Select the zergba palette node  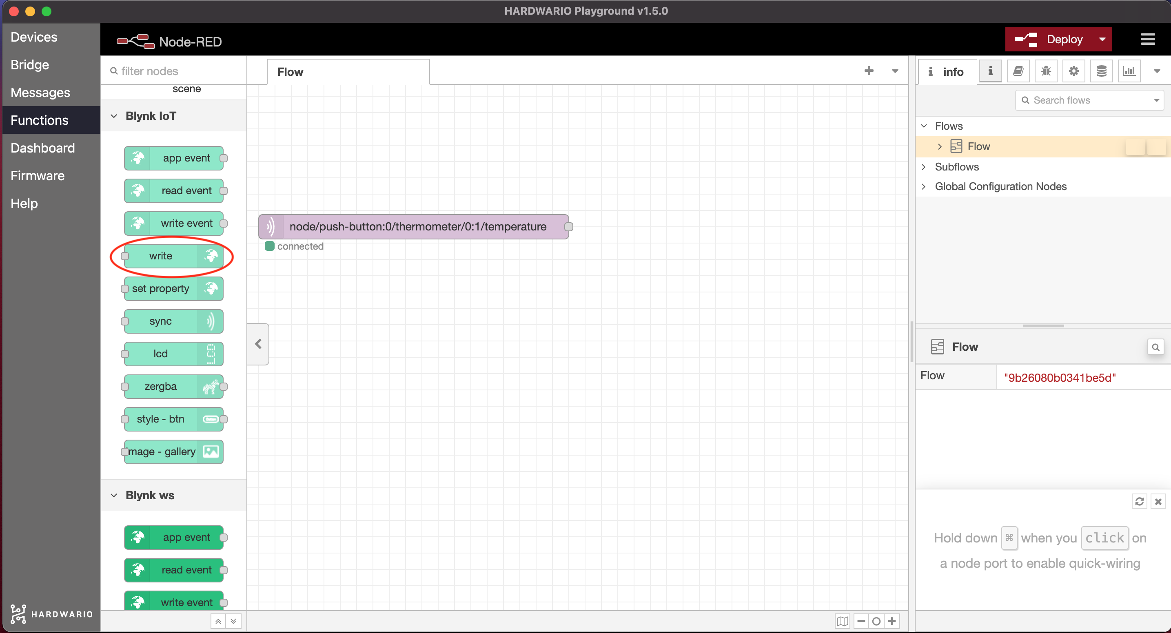[174, 386]
